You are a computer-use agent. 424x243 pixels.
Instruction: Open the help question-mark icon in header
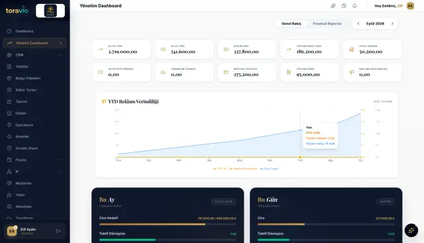point(344,6)
